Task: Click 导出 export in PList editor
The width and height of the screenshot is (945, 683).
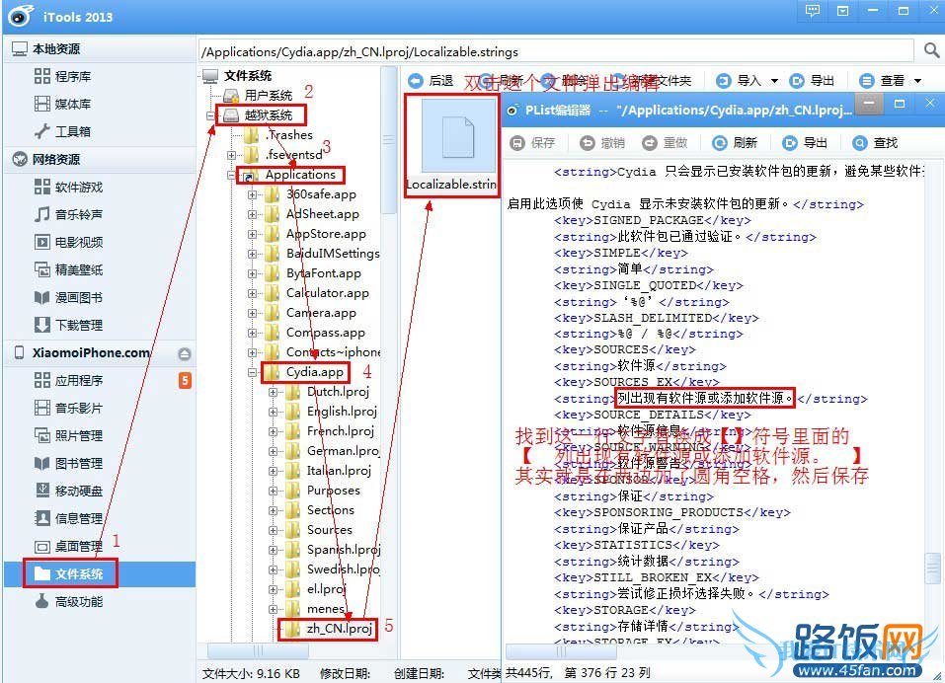Action: [805, 143]
